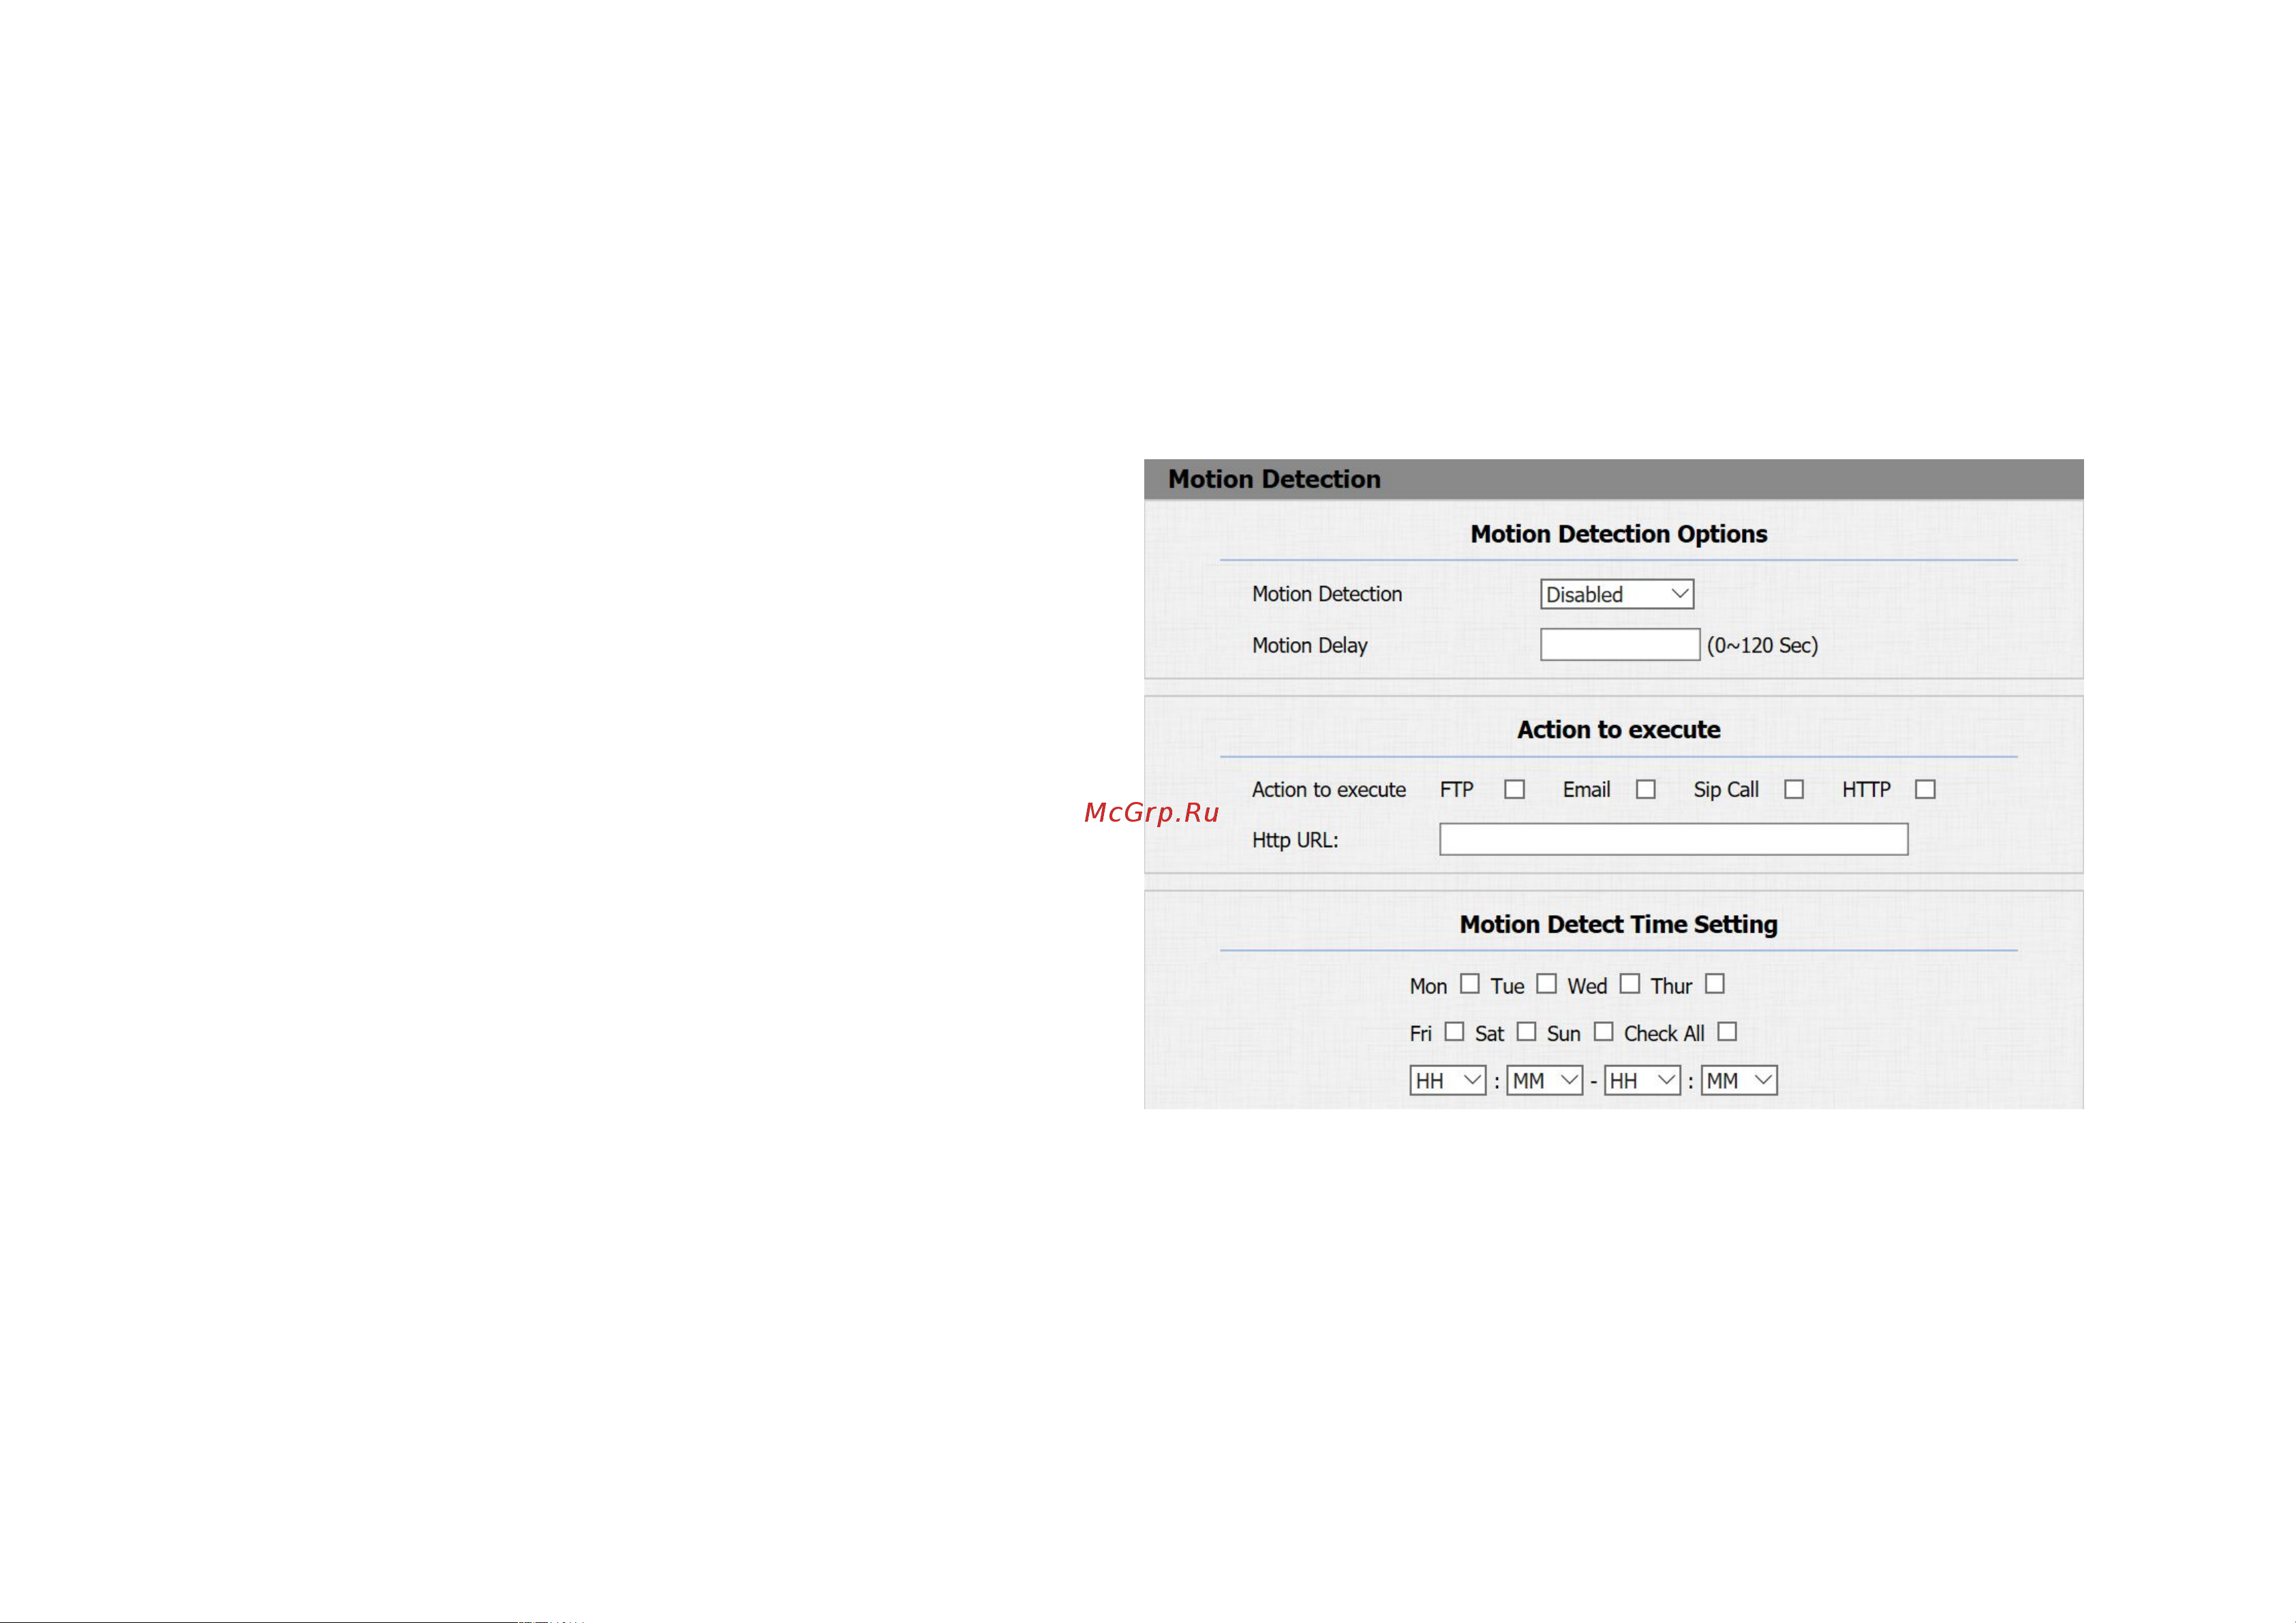The height and width of the screenshot is (1623, 2296).
Task: Select the Wed day checkbox
Action: tap(1629, 984)
